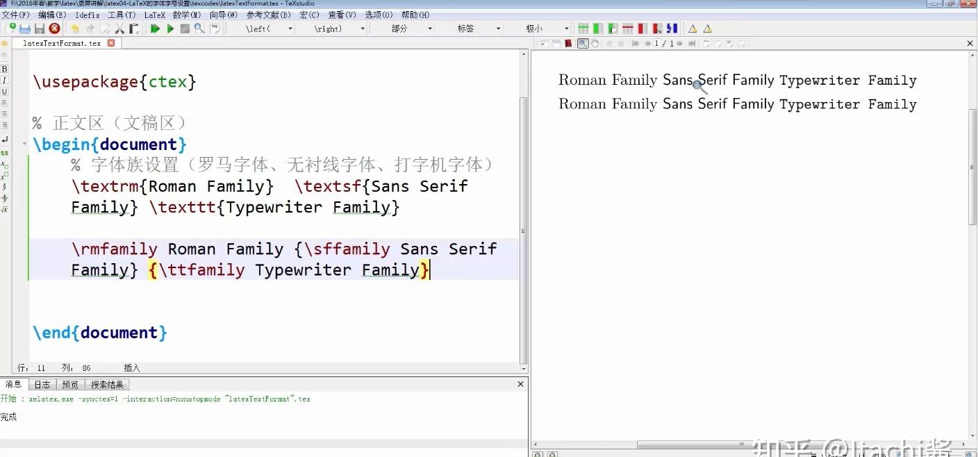Open the Idefix menu
The height and width of the screenshot is (457, 978).
click(x=88, y=15)
